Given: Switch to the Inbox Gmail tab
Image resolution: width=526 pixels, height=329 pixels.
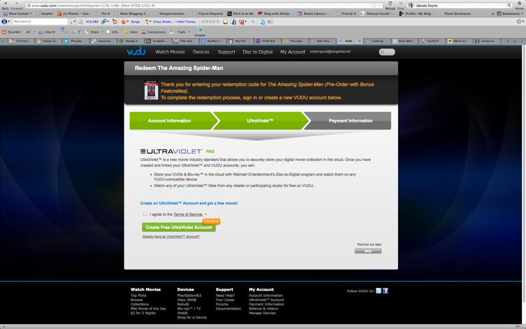Looking at the screenshot, I should [49, 41].
